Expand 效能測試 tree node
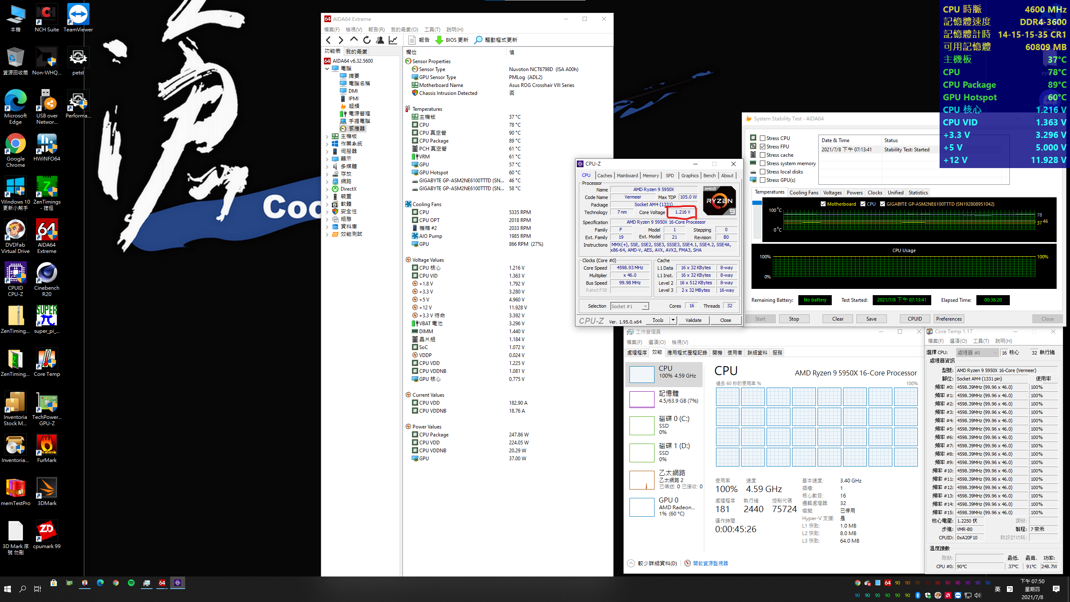This screenshot has width=1070, height=602. pos(327,234)
